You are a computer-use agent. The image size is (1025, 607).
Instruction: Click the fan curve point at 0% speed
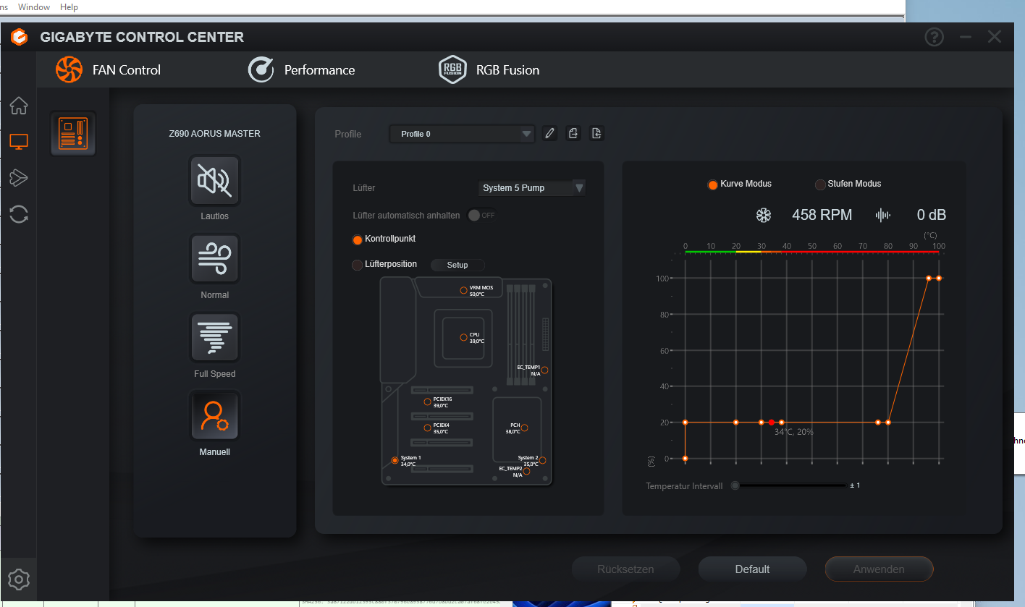coord(686,459)
